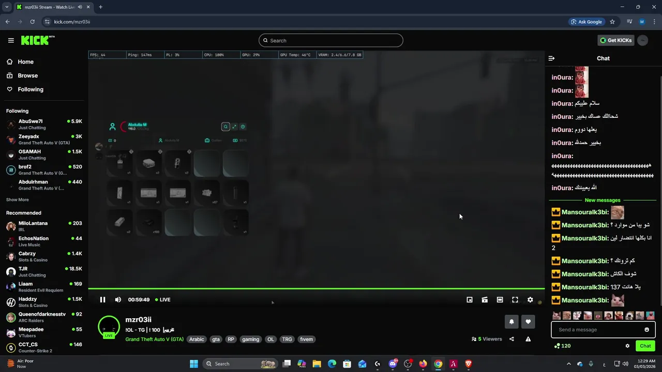The width and height of the screenshot is (662, 372).
Task: Open Windows Start menu
Action: coord(194,364)
